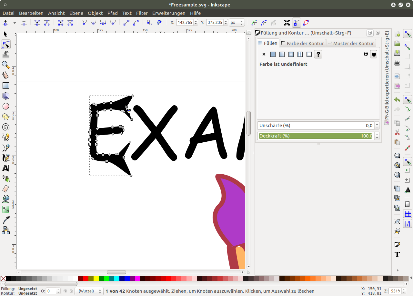The width and height of the screenshot is (413, 296).
Task: Click the flat color fill icon
Action: pyautogui.click(x=273, y=54)
